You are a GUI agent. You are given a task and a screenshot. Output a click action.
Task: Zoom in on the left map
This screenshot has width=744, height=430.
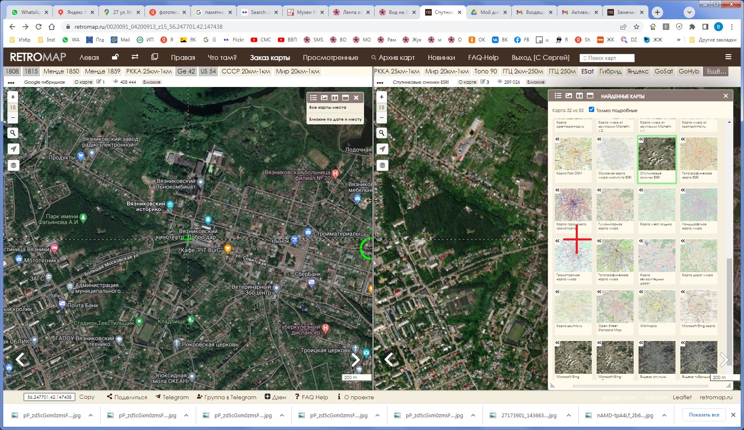(13, 97)
